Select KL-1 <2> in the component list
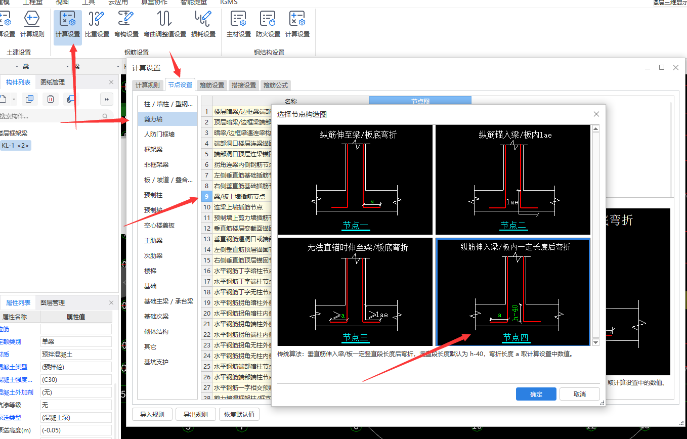The height and width of the screenshot is (439, 687). click(x=15, y=145)
